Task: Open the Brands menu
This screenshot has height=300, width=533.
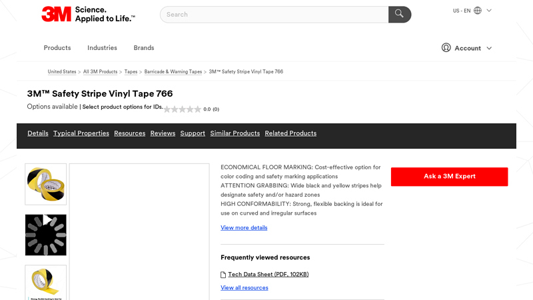Action: pos(144,47)
